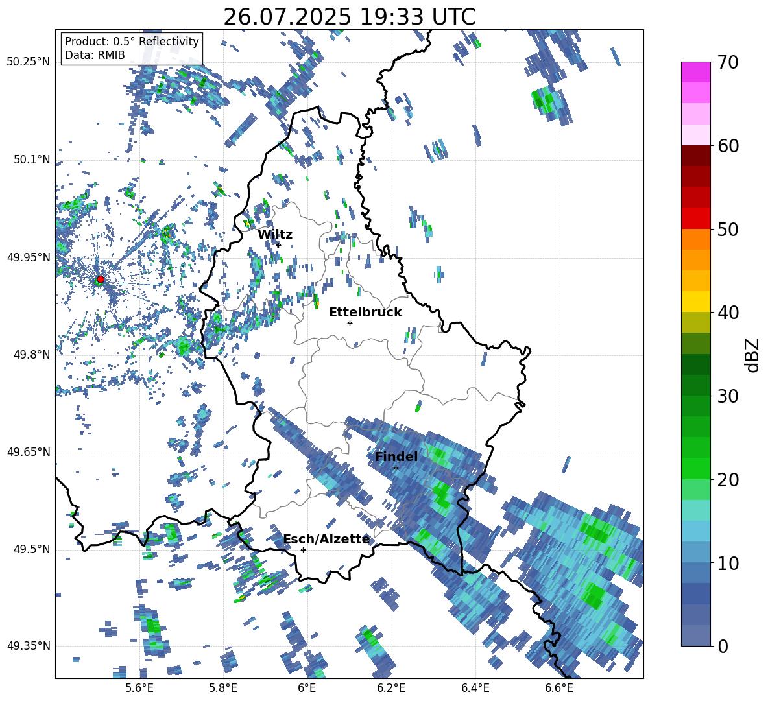The width and height of the screenshot is (768, 701).
Task: Click the Ettelbruck city label
Action: point(365,313)
